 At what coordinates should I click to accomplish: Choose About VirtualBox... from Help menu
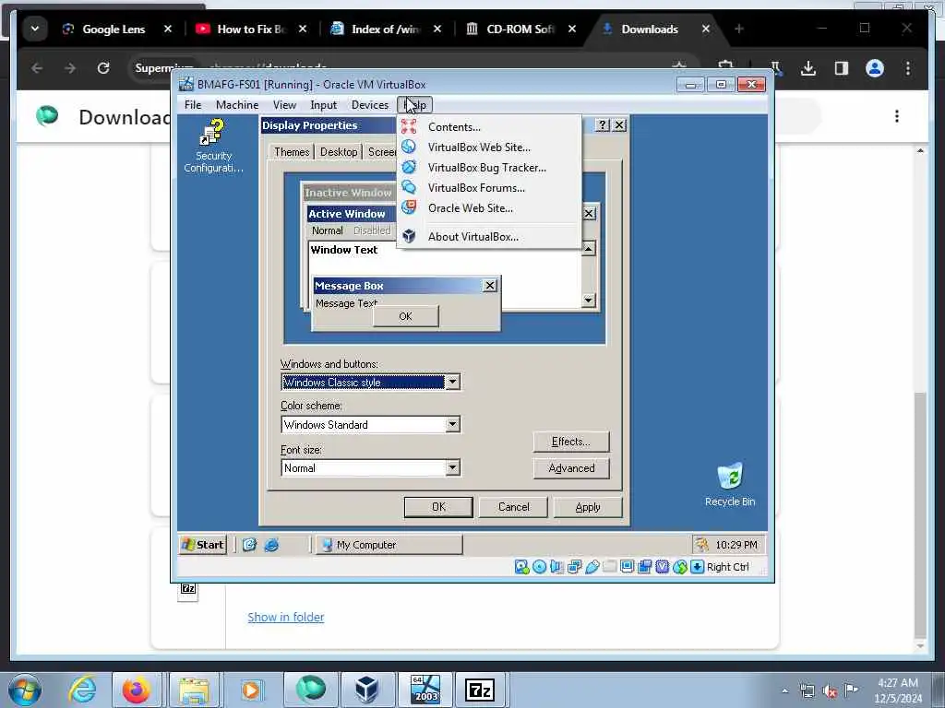pos(489,237)
